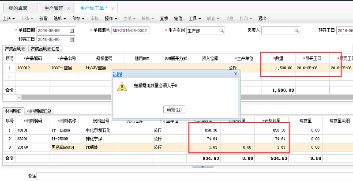
Task: Expand the 操作 dropdown menu
Action: pyautogui.click(x=110, y=19)
